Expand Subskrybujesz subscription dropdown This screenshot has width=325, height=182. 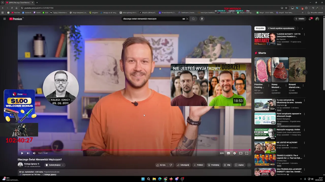coord(55,165)
